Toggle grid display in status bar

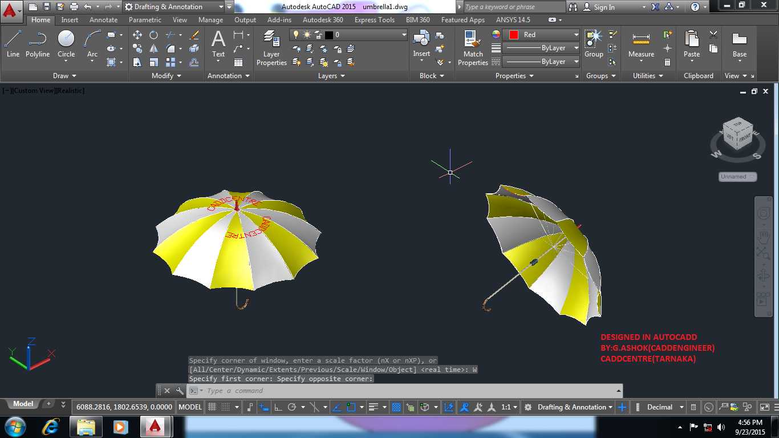[x=212, y=407]
